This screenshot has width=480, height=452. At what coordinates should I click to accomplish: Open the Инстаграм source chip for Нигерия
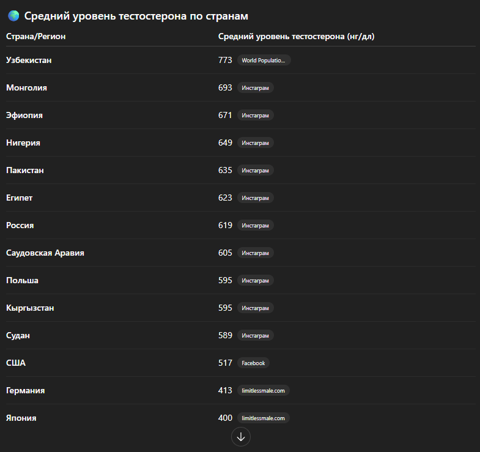255,143
